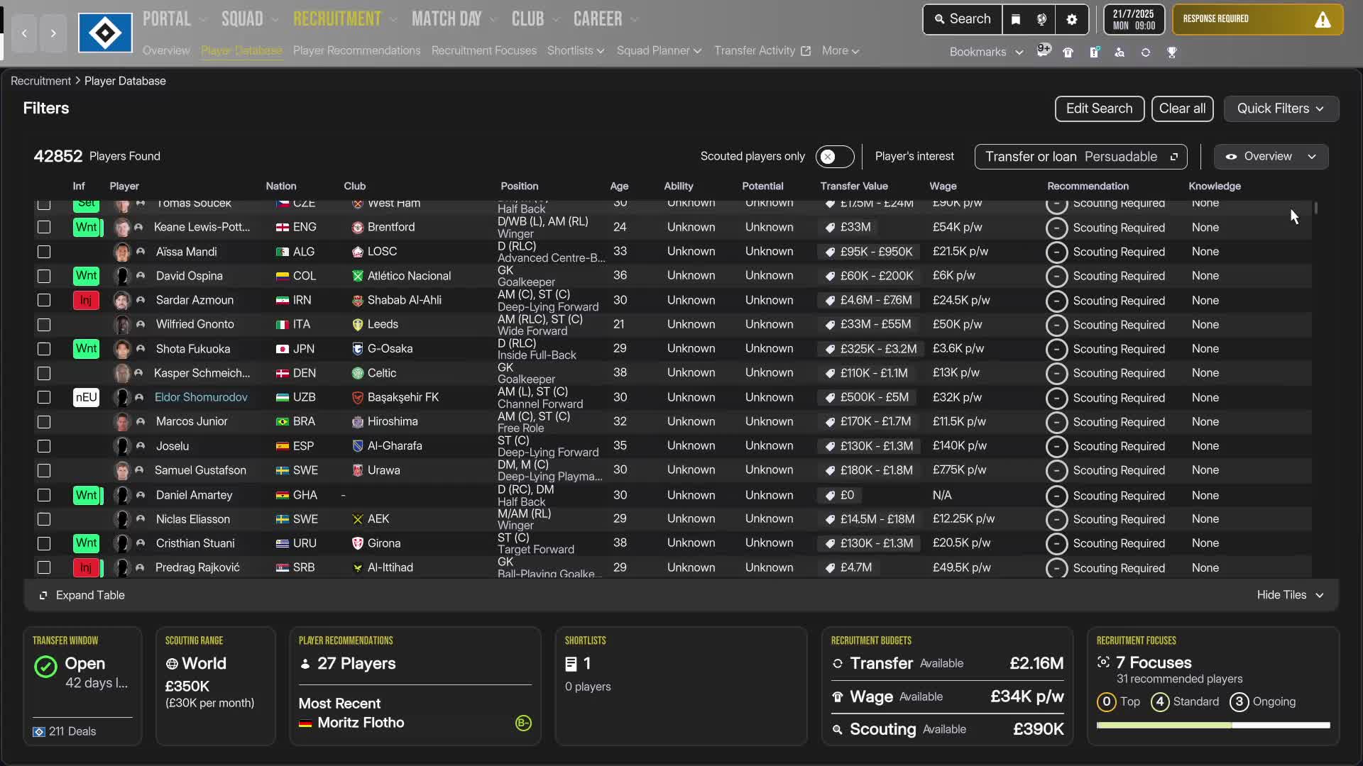
Task: Open the settings gear icon
Action: point(1072,19)
